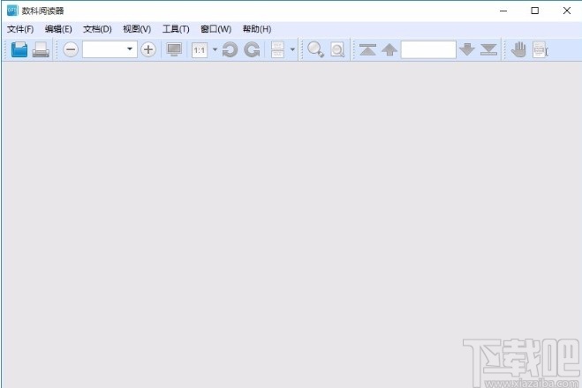
Task: Rotate page clockwise
Action: (253, 49)
